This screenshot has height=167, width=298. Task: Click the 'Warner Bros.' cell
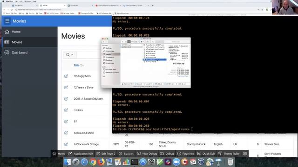pyautogui.click(x=272, y=144)
